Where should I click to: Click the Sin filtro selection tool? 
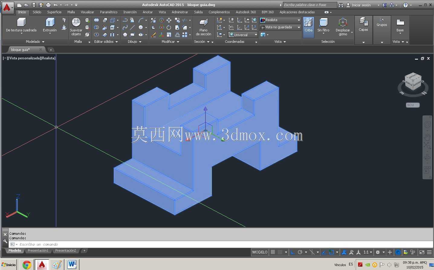pos(323,25)
